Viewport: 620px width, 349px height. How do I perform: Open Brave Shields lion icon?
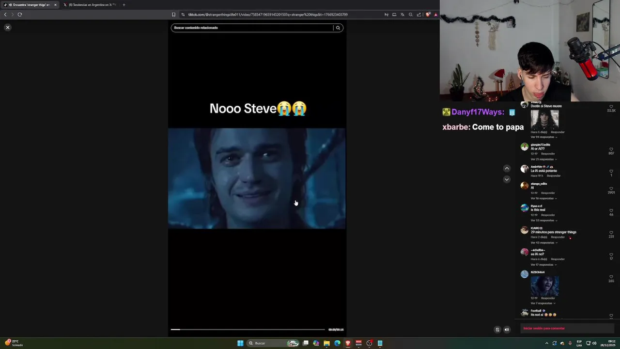click(x=428, y=15)
